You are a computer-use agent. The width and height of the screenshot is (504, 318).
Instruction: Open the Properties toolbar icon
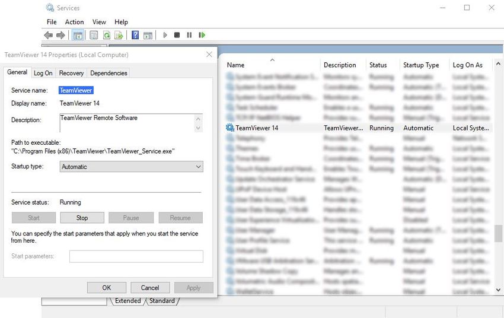[94, 35]
